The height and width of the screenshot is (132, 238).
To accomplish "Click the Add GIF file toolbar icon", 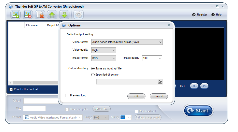I will (x=16, y=15).
